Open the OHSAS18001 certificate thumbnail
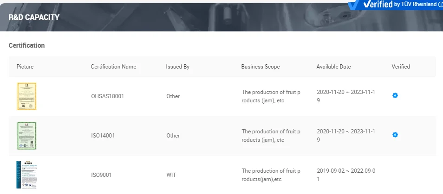Screen dimensions: 443x194 click(x=26, y=96)
